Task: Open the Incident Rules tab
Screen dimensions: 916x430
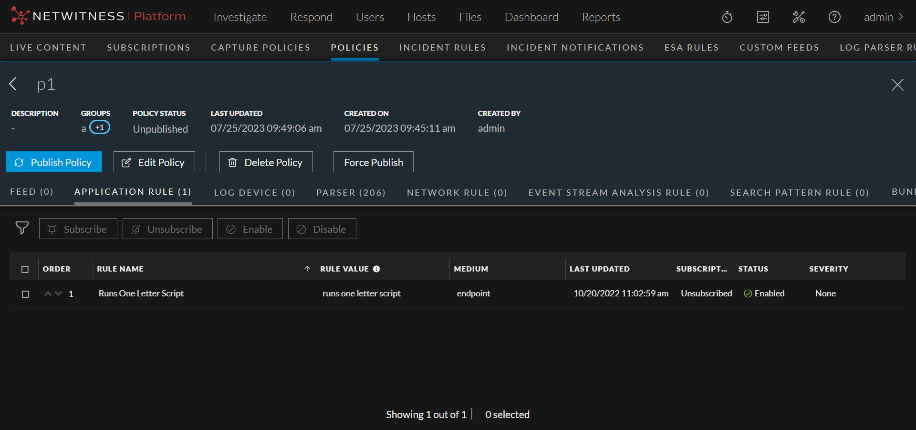Action: 442,48
